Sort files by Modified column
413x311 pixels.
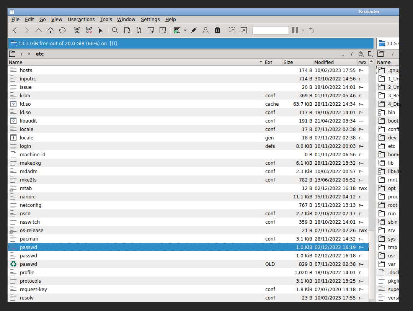click(323, 62)
